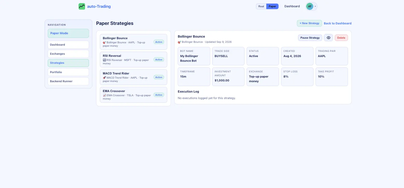The width and height of the screenshot is (404, 188).
Task: Switch to Paper trading mode
Action: pyautogui.click(x=272, y=6)
